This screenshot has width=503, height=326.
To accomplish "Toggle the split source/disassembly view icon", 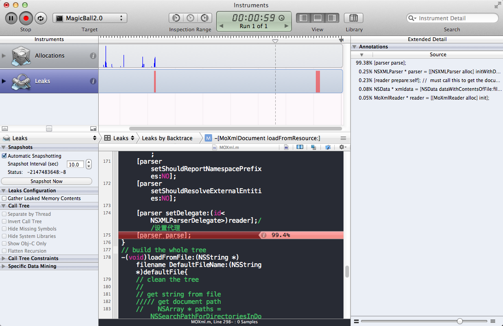I will click(300, 147).
